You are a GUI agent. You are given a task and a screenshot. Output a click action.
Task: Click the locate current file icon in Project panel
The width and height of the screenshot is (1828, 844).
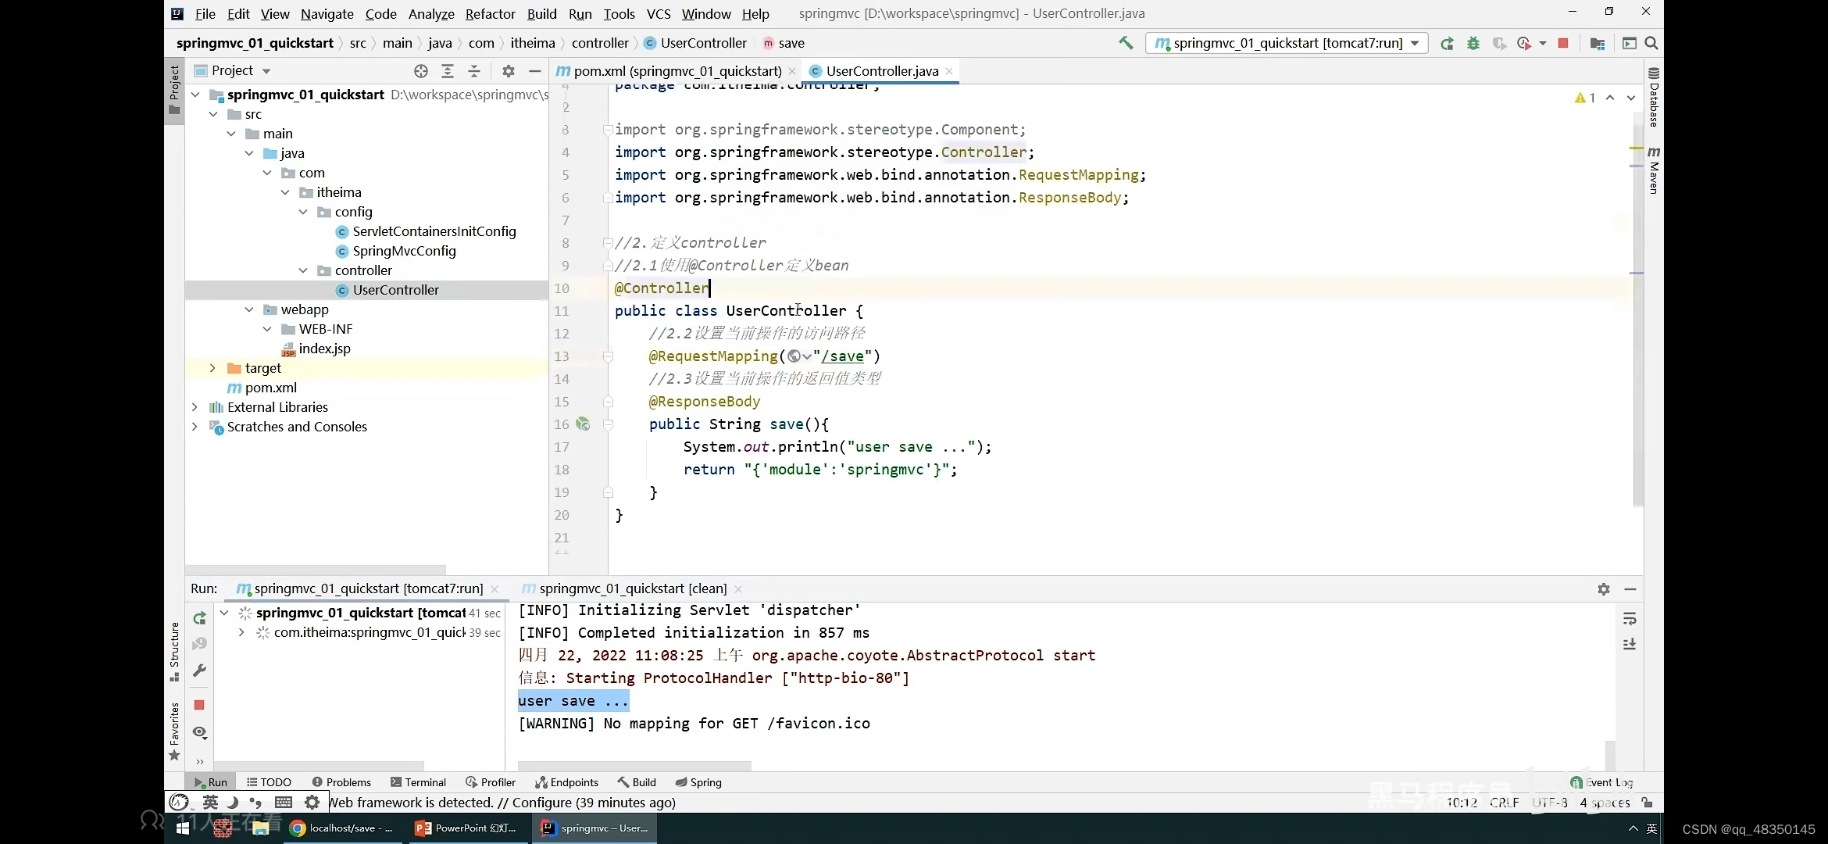(x=421, y=71)
